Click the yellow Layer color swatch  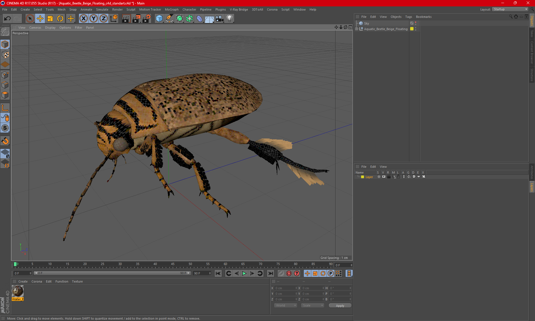pyautogui.click(x=363, y=177)
